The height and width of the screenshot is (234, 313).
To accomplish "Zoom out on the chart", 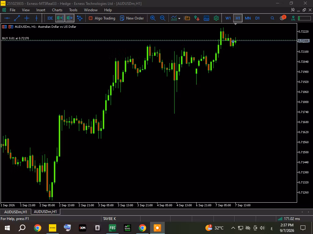I will tap(163, 18).
